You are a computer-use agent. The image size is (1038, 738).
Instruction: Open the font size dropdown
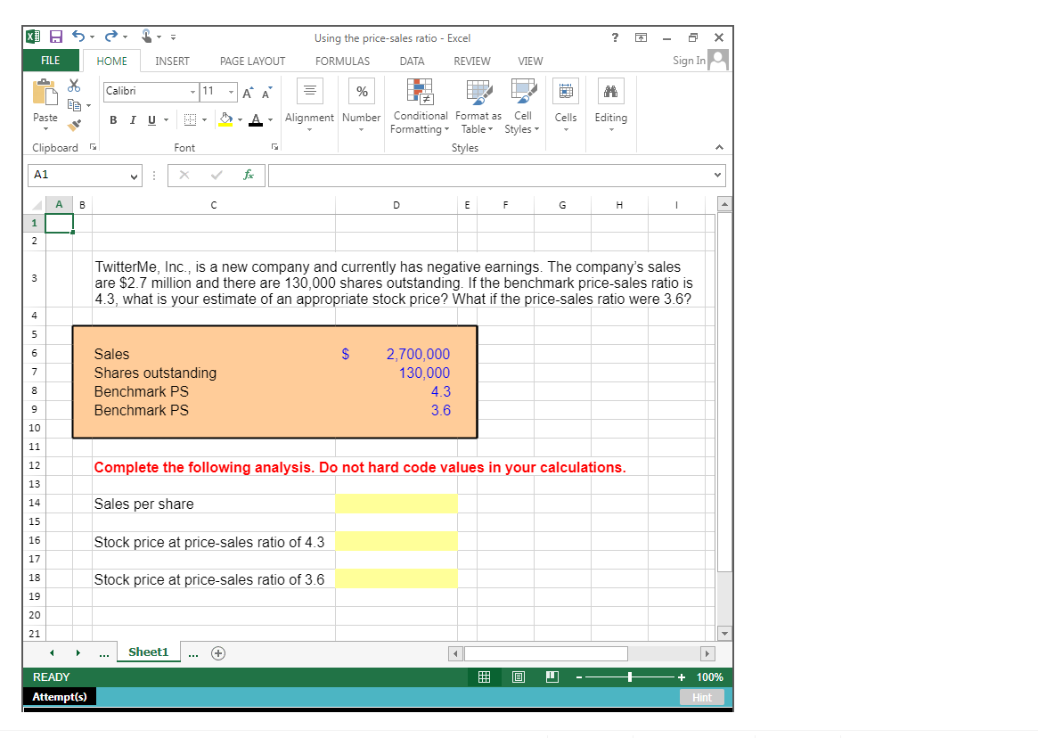click(231, 92)
